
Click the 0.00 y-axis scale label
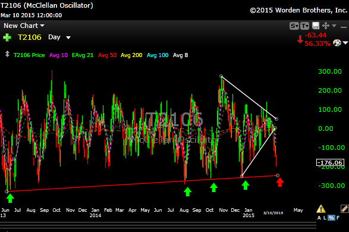click(326, 128)
